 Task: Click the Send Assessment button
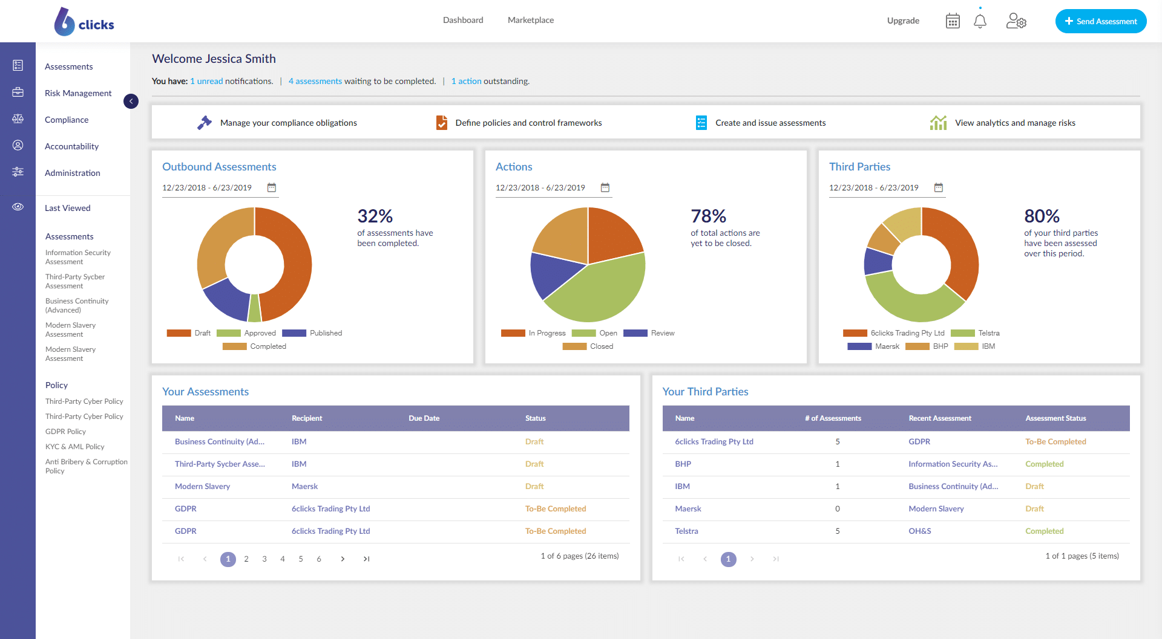1100,21
